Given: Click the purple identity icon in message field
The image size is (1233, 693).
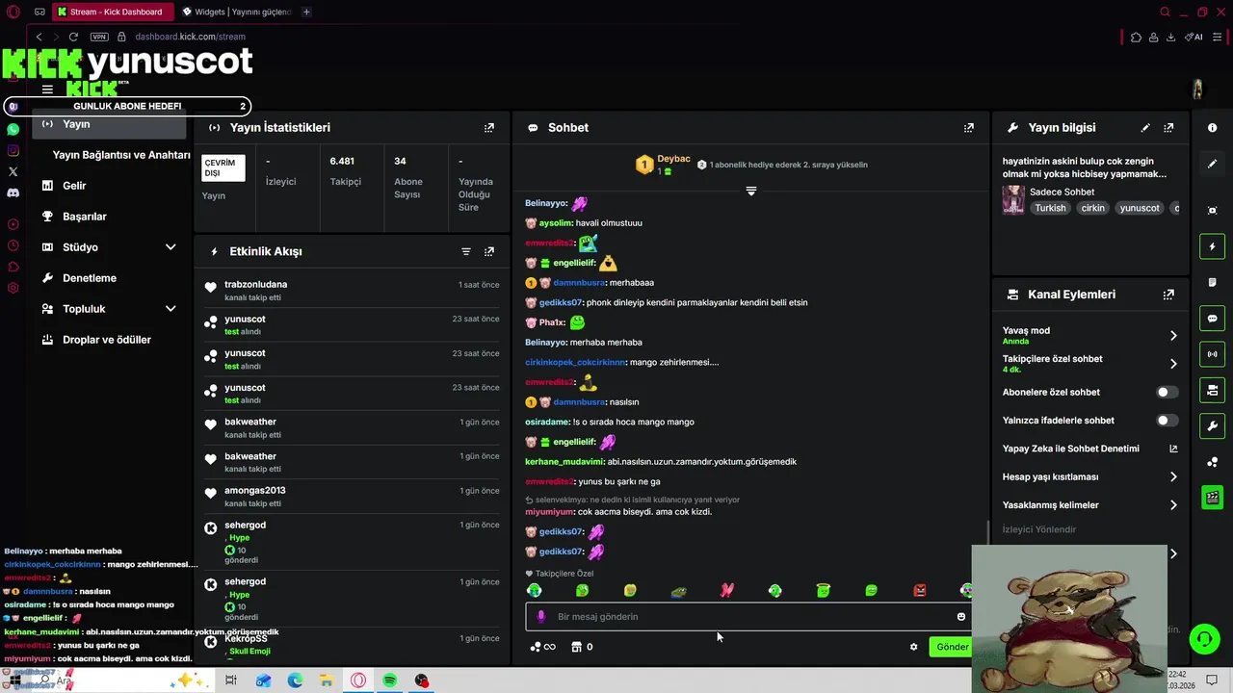Looking at the screenshot, I should point(540,617).
